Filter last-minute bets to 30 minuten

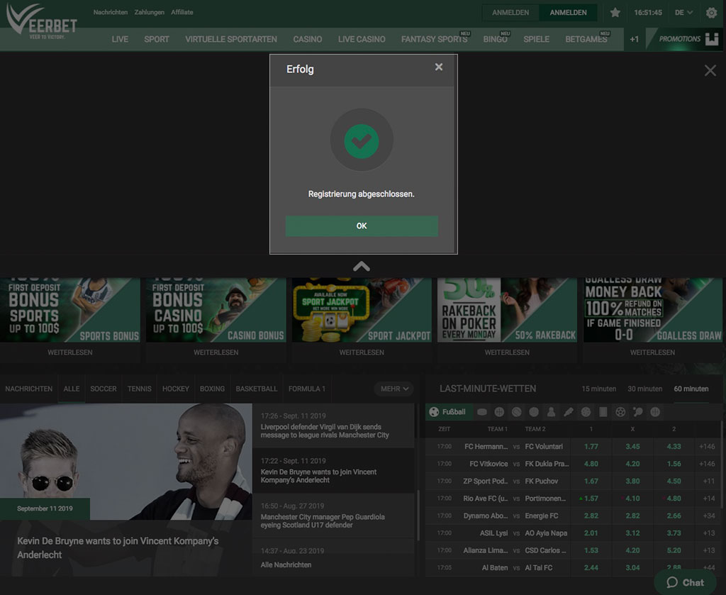click(x=644, y=389)
